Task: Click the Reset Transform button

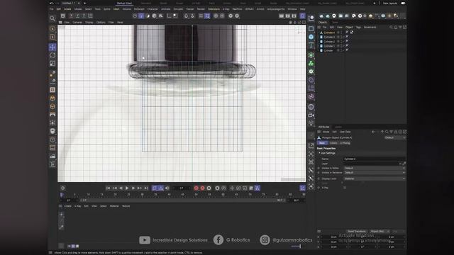Action: pos(357,232)
